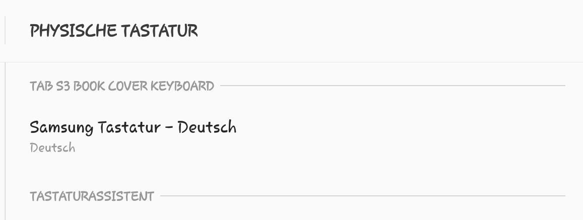Click the divider line beside TAB S3 header

(393, 86)
